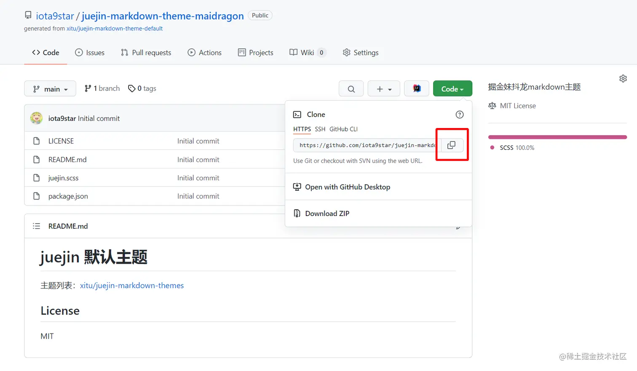Open the Initial commit message for juejin.scss
Viewport: 637px width, 371px height.
(x=198, y=178)
